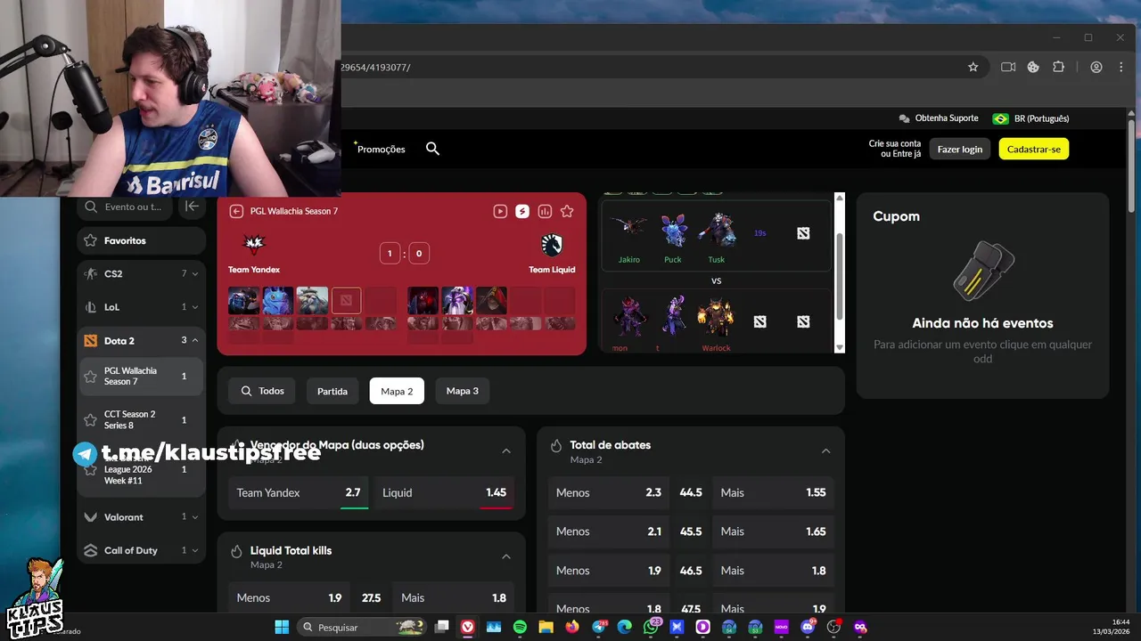The image size is (1141, 641).
Task: Select the Mapa 2 tab
Action: coord(397,391)
